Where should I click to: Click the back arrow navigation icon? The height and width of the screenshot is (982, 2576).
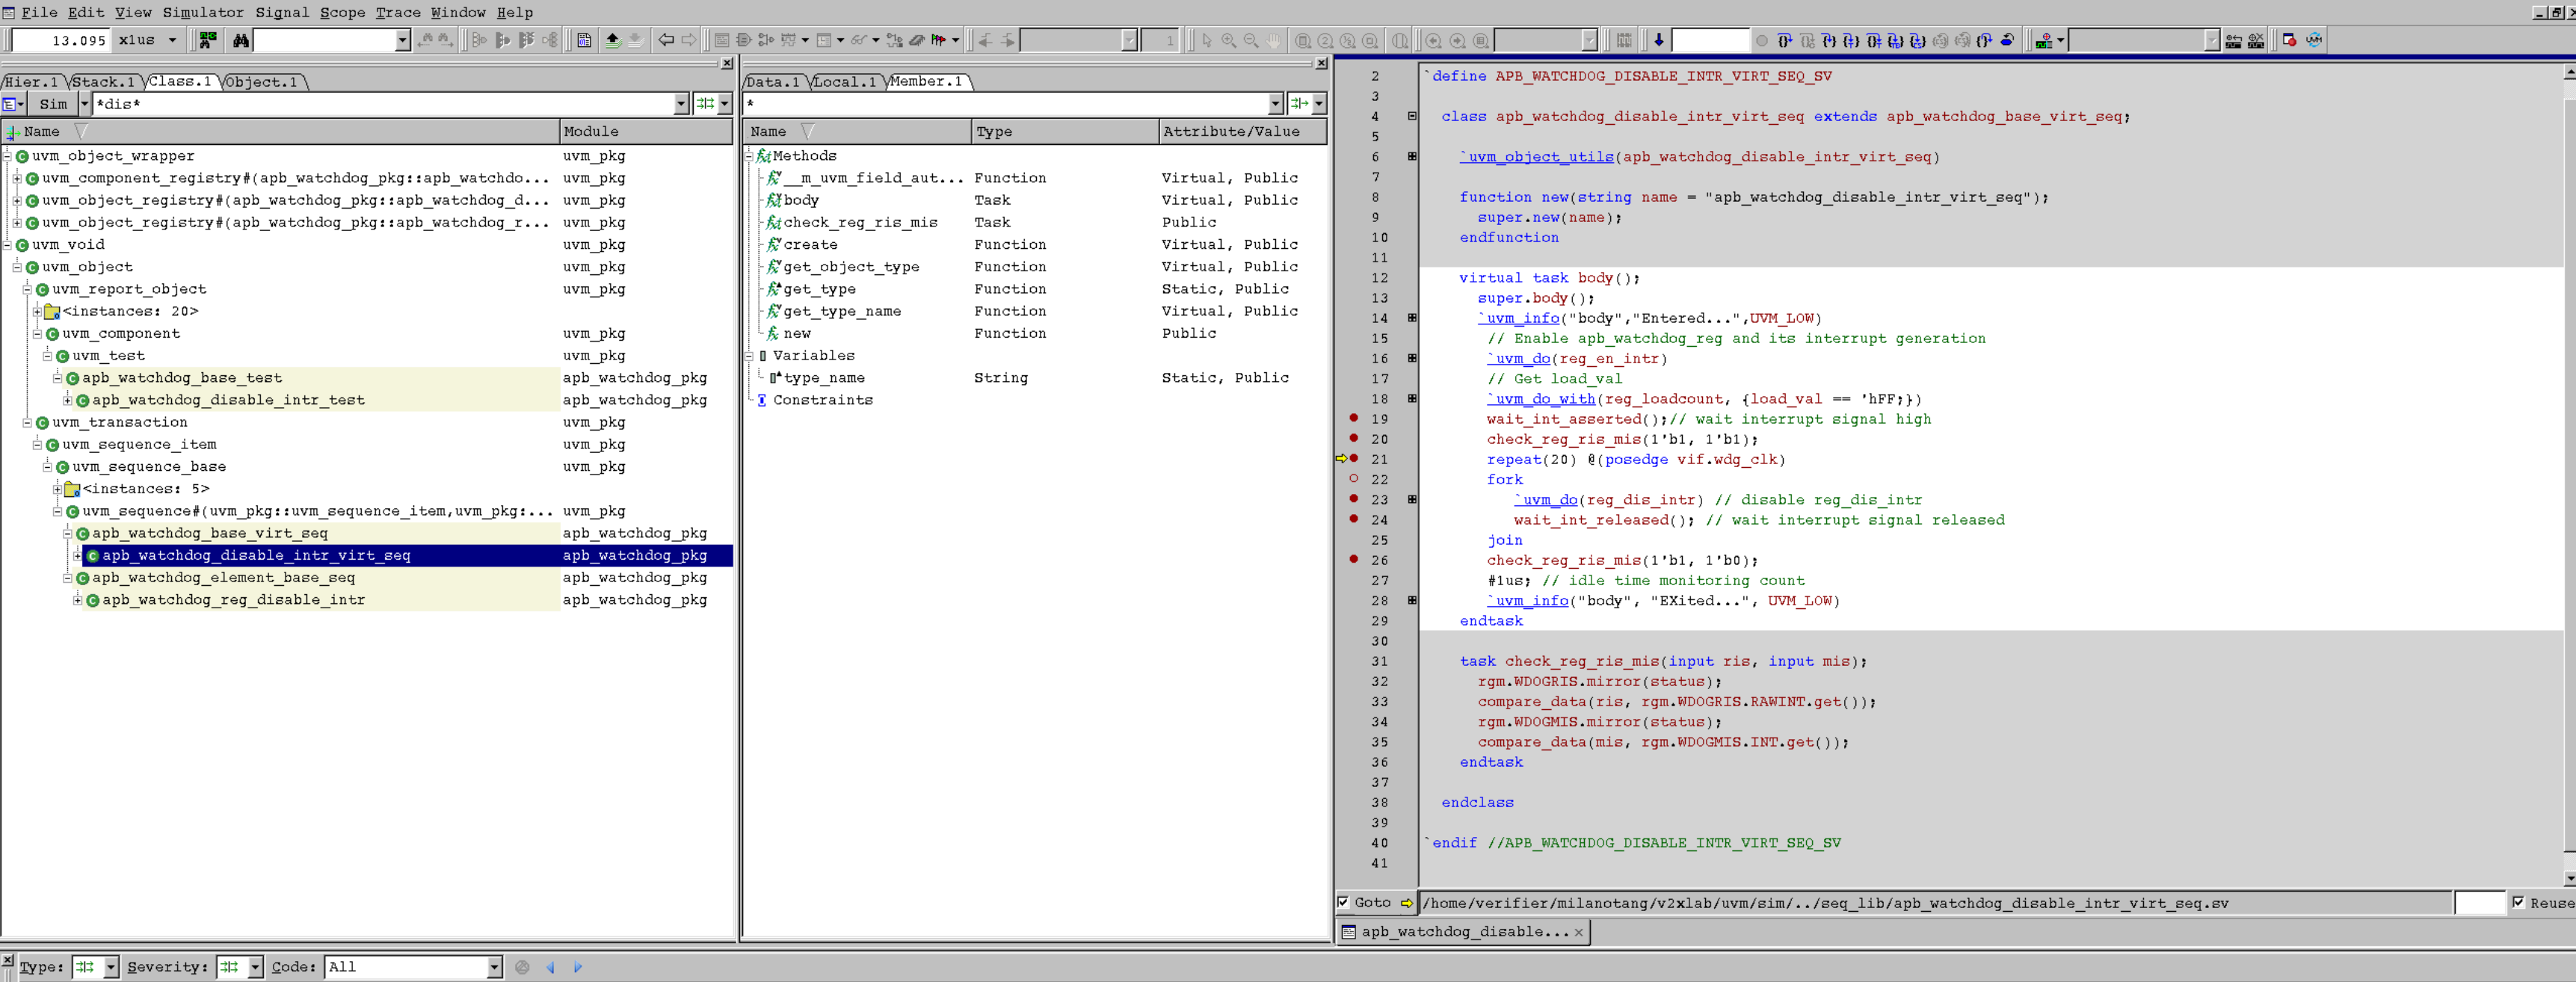[666, 41]
